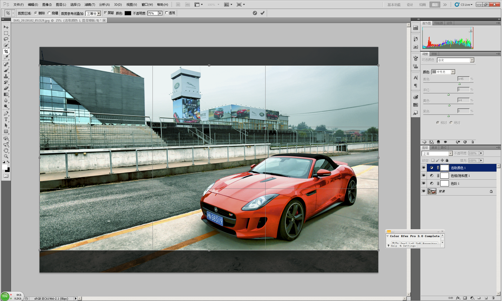
Task: Select the Quick Selection tool
Action: tap(6, 45)
